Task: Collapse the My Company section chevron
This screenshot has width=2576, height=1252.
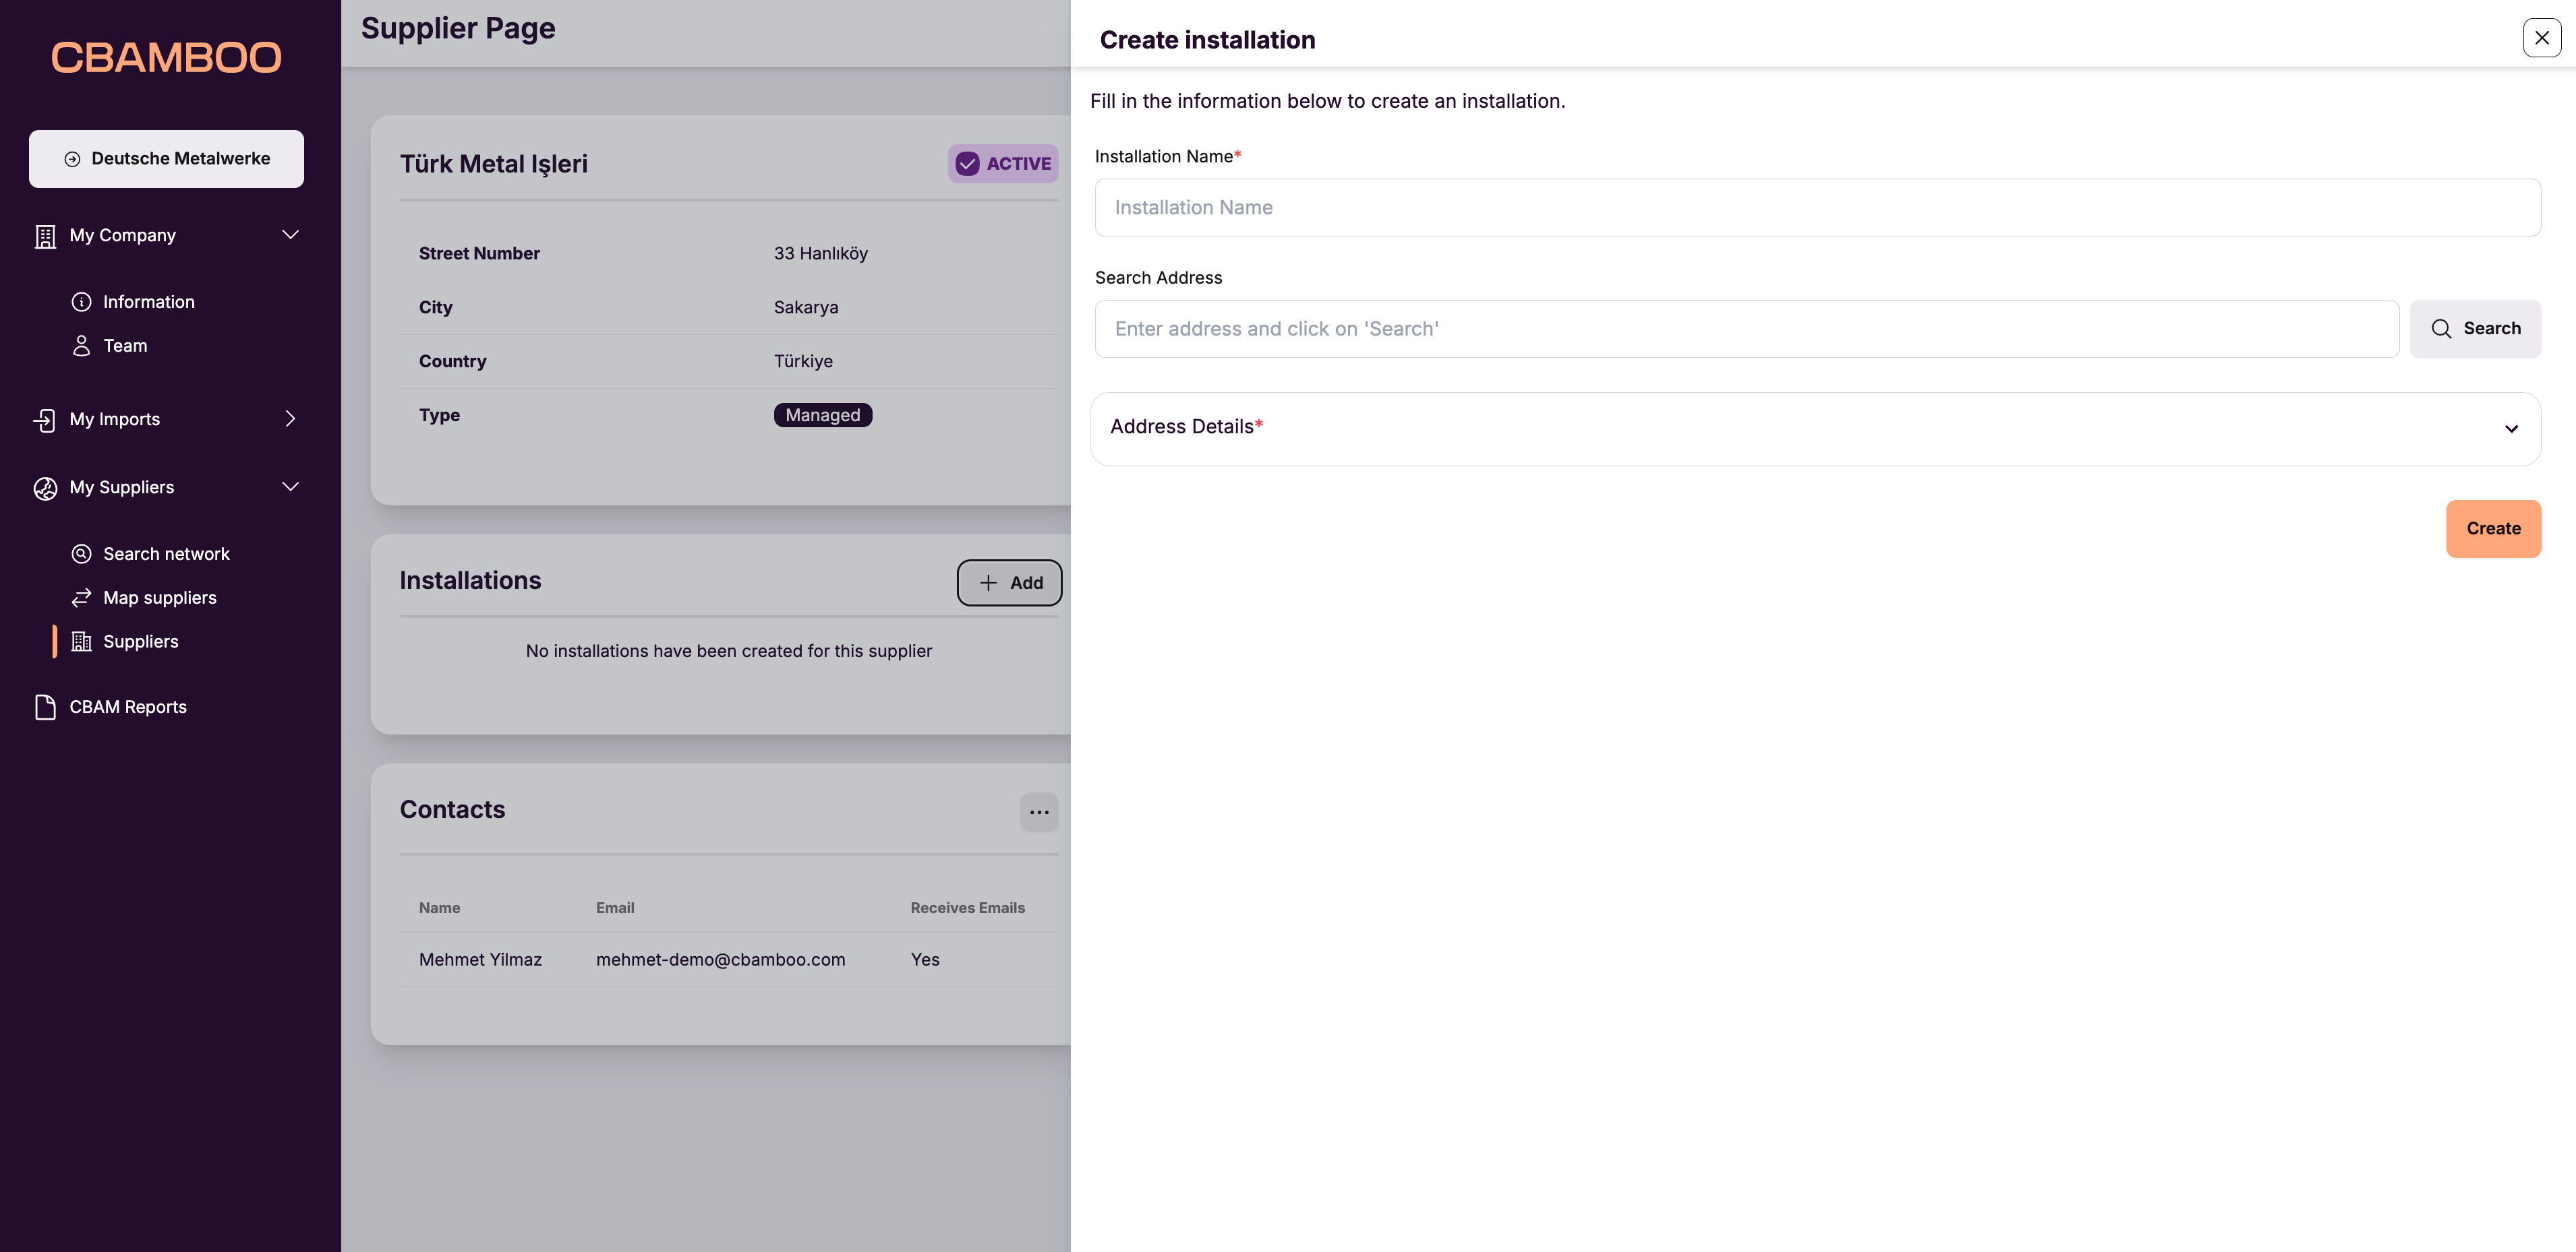Action: [290, 234]
